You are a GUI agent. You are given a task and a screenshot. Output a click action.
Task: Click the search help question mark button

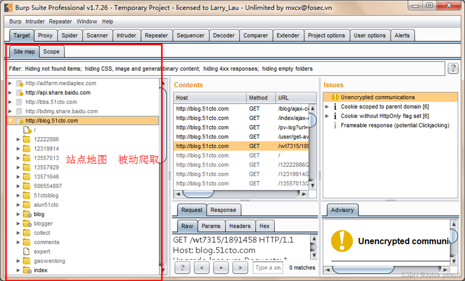point(182,267)
